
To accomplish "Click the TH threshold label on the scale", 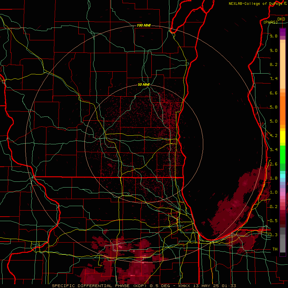I will pos(275,249).
